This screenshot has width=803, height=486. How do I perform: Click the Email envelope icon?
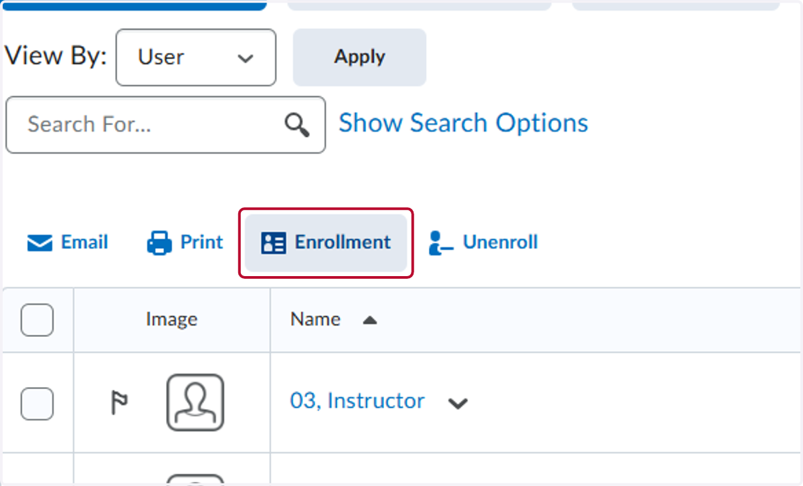pyautogui.click(x=39, y=243)
